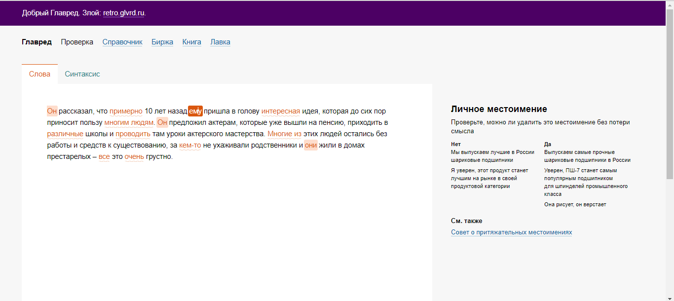
Task: Click the highlighted word очень
Action: point(134,156)
